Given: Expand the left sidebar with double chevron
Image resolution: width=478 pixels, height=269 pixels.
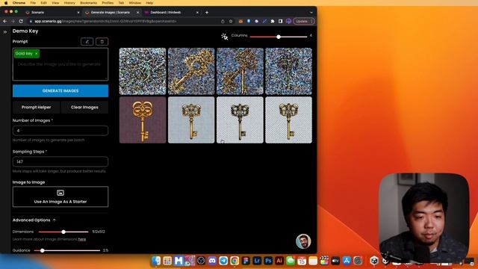Looking at the screenshot, I should 5,31.
